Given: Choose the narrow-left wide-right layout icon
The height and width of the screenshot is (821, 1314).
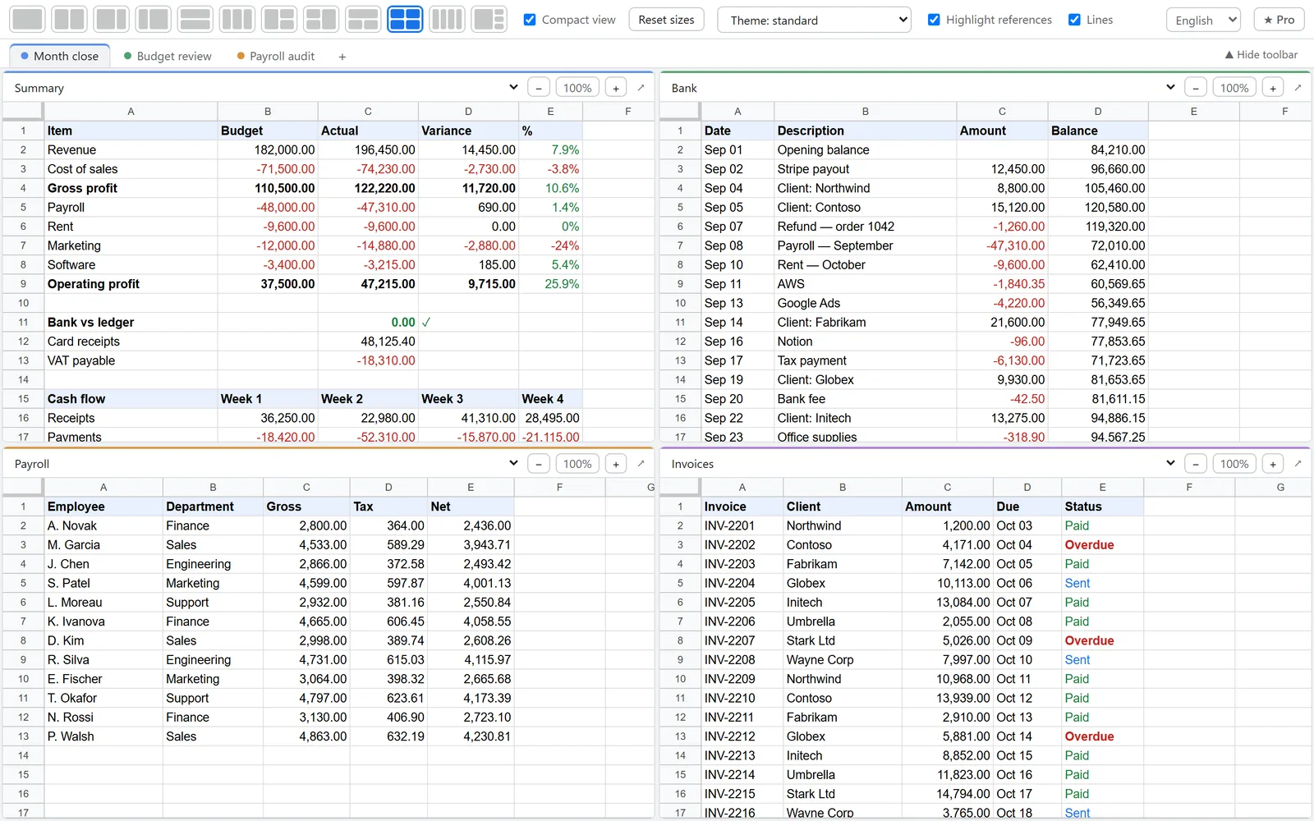Looking at the screenshot, I should 153,19.
